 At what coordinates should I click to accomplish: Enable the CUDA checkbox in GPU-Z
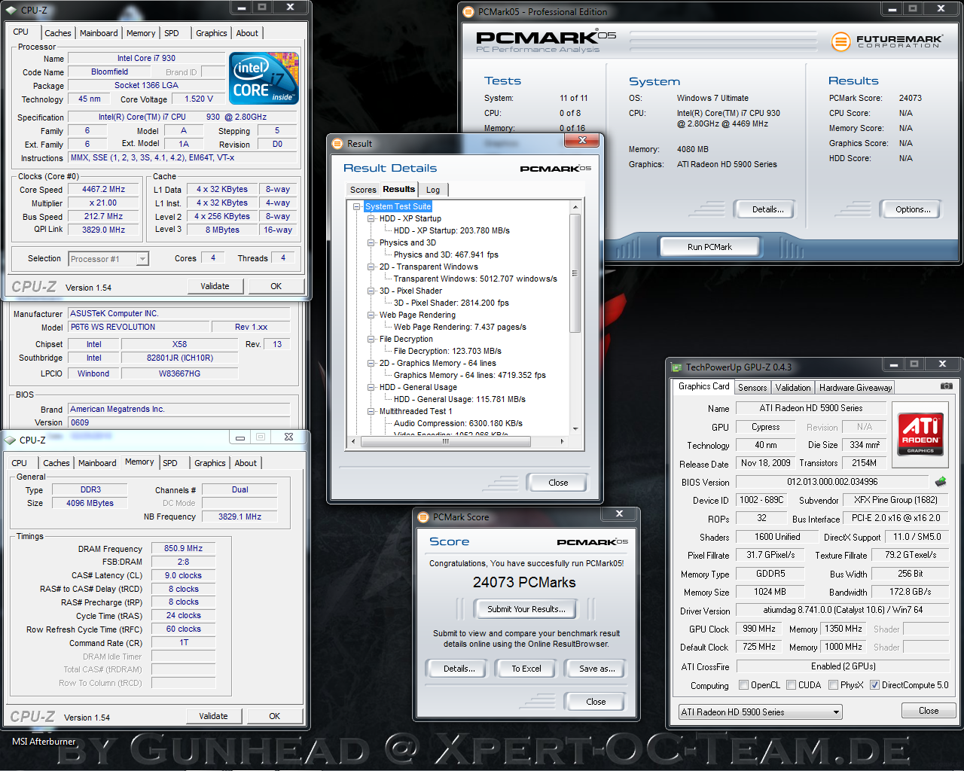click(x=791, y=685)
